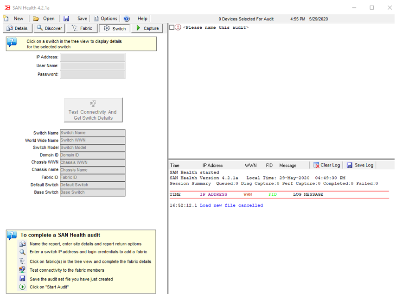Click the Password input field
Viewport: 402px width, 300px height.
pos(93,74)
